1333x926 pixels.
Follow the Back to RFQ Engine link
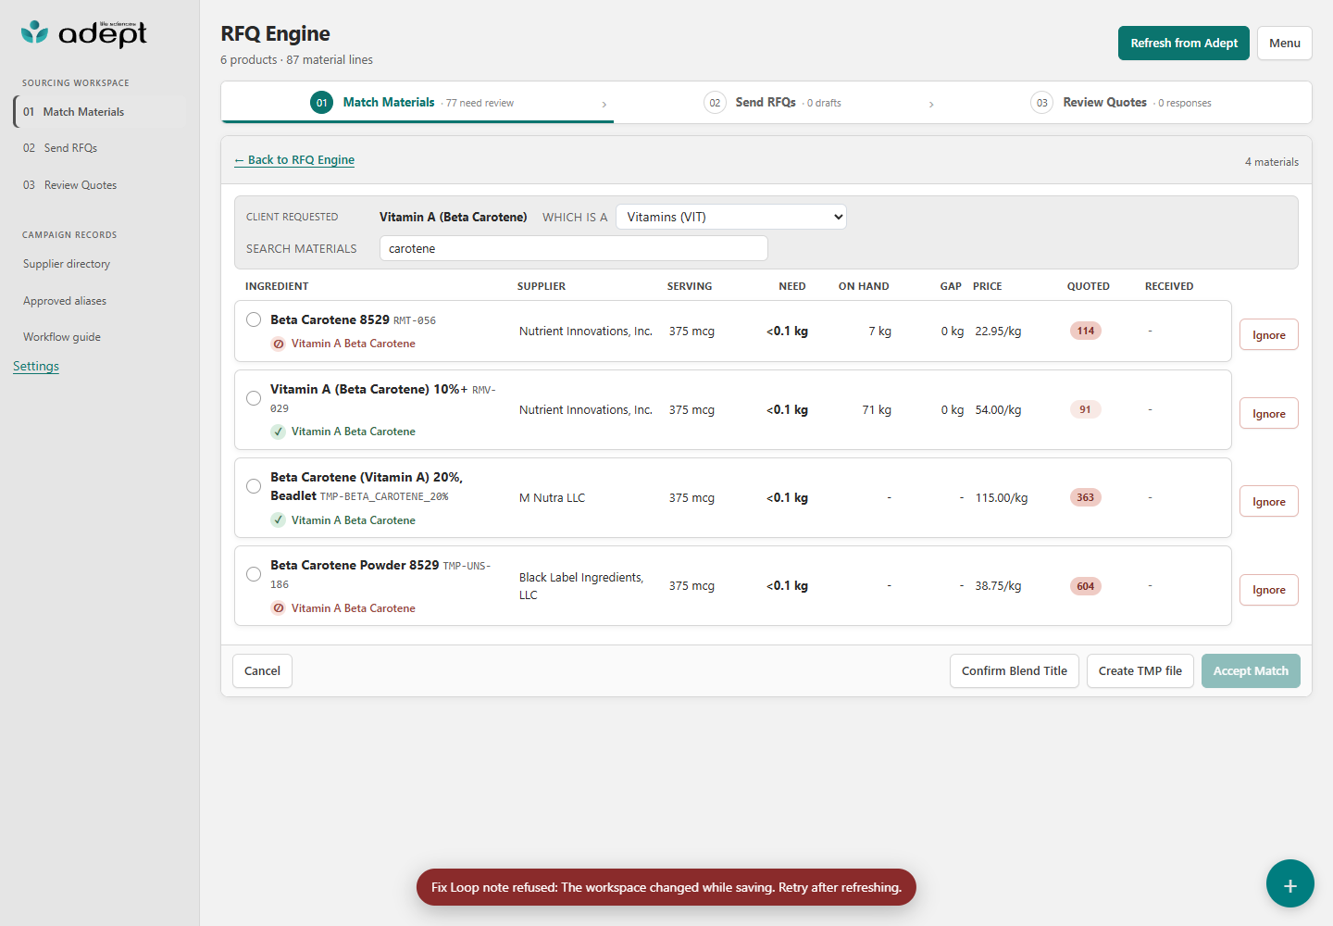tap(294, 160)
